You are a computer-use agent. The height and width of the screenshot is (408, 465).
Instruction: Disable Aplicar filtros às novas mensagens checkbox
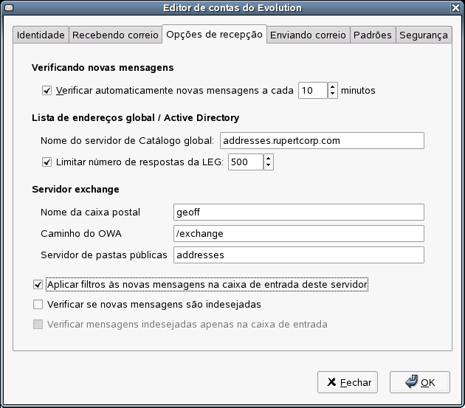coord(38,285)
